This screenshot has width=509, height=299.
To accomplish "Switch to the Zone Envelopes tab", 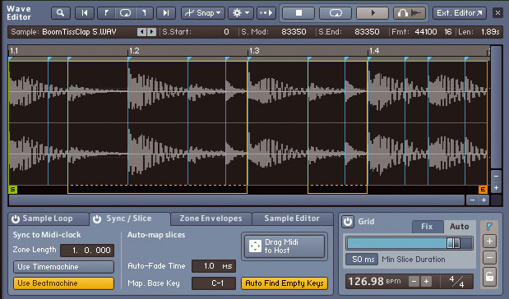I will click(211, 218).
